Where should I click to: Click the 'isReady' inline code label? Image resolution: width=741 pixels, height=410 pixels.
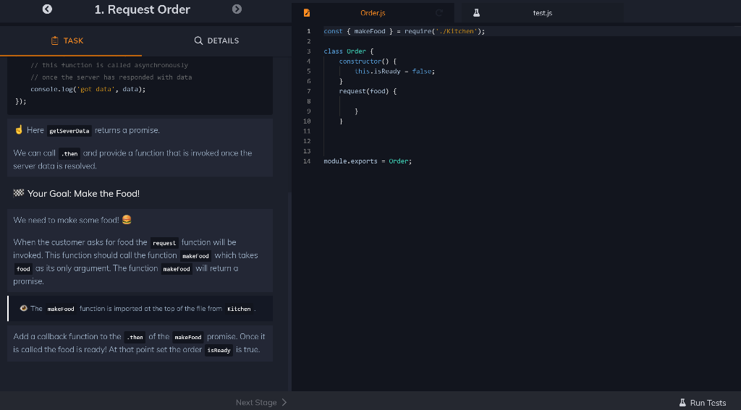tap(219, 351)
